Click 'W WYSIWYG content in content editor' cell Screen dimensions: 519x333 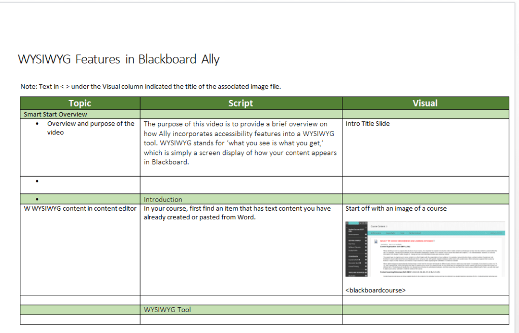pyautogui.click(x=80, y=209)
